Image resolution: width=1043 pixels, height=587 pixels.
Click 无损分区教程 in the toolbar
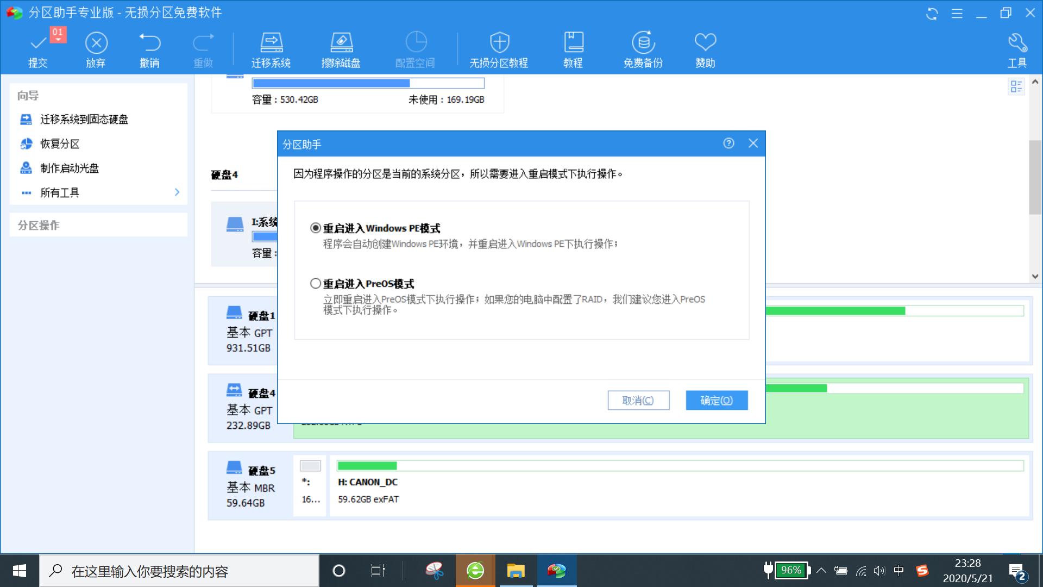(x=499, y=48)
